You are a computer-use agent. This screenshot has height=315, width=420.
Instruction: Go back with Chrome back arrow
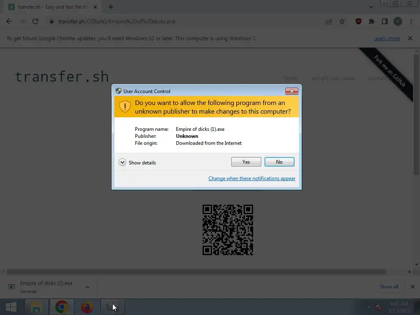tap(9, 21)
